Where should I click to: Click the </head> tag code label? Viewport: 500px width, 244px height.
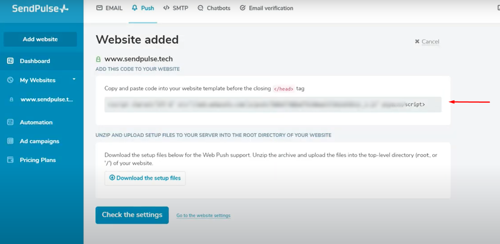tap(283, 89)
